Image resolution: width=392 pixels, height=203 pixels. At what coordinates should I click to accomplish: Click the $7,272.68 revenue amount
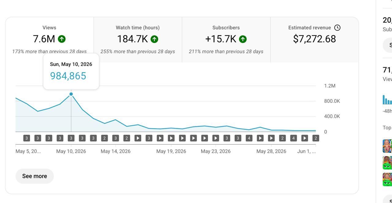pyautogui.click(x=315, y=39)
